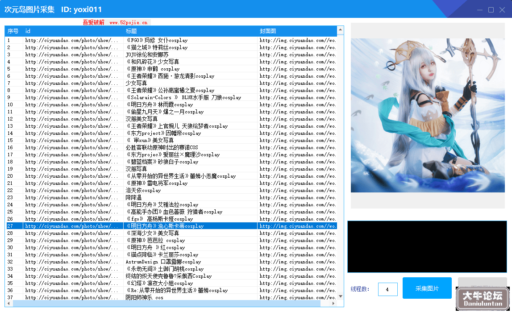Screen dimensions: 512x313
Task: Click the 标题 column header
Action: [190, 31]
